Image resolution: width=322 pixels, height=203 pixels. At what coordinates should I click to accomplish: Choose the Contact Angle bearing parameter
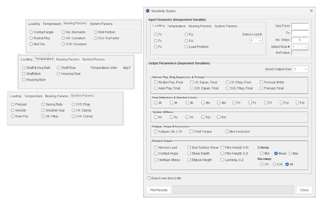pos(31,32)
